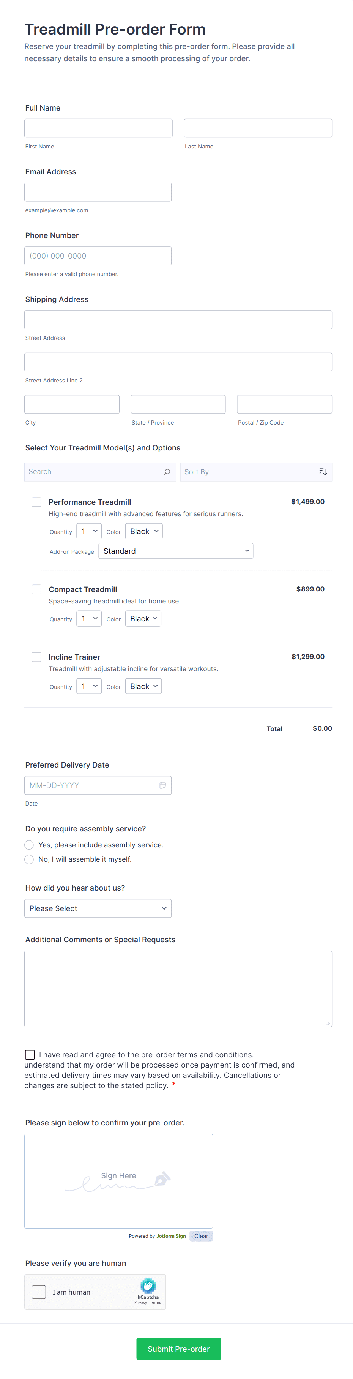Click the Sort By order icon
353x1379 pixels.
pyautogui.click(x=323, y=472)
